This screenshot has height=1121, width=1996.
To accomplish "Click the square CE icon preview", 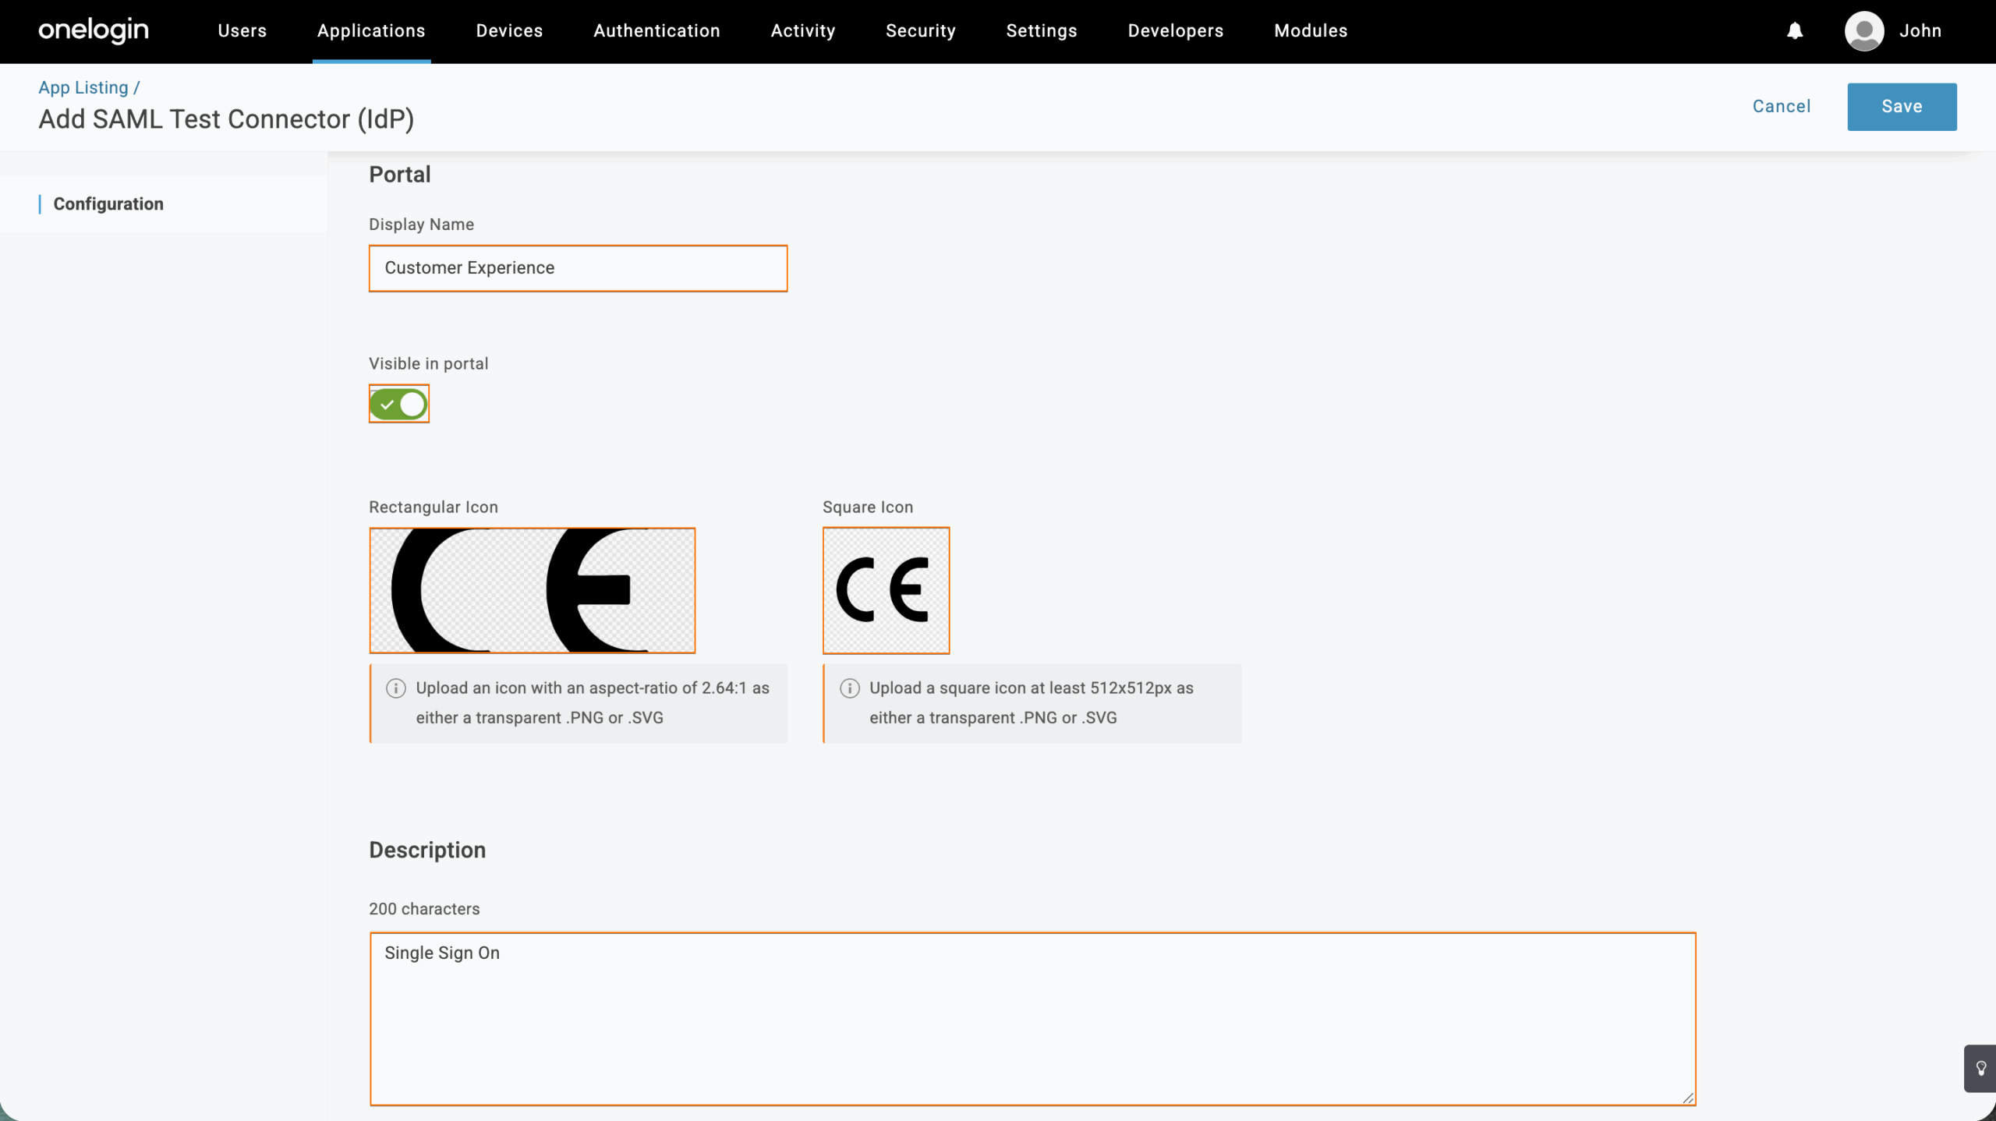I will 886,590.
